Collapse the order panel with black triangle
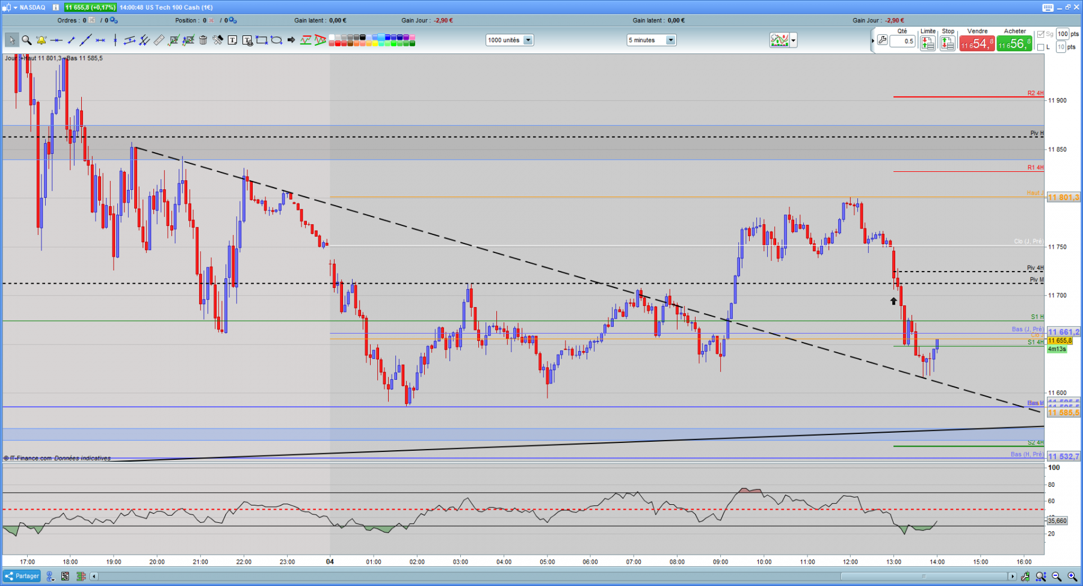1083x586 pixels. tap(872, 41)
